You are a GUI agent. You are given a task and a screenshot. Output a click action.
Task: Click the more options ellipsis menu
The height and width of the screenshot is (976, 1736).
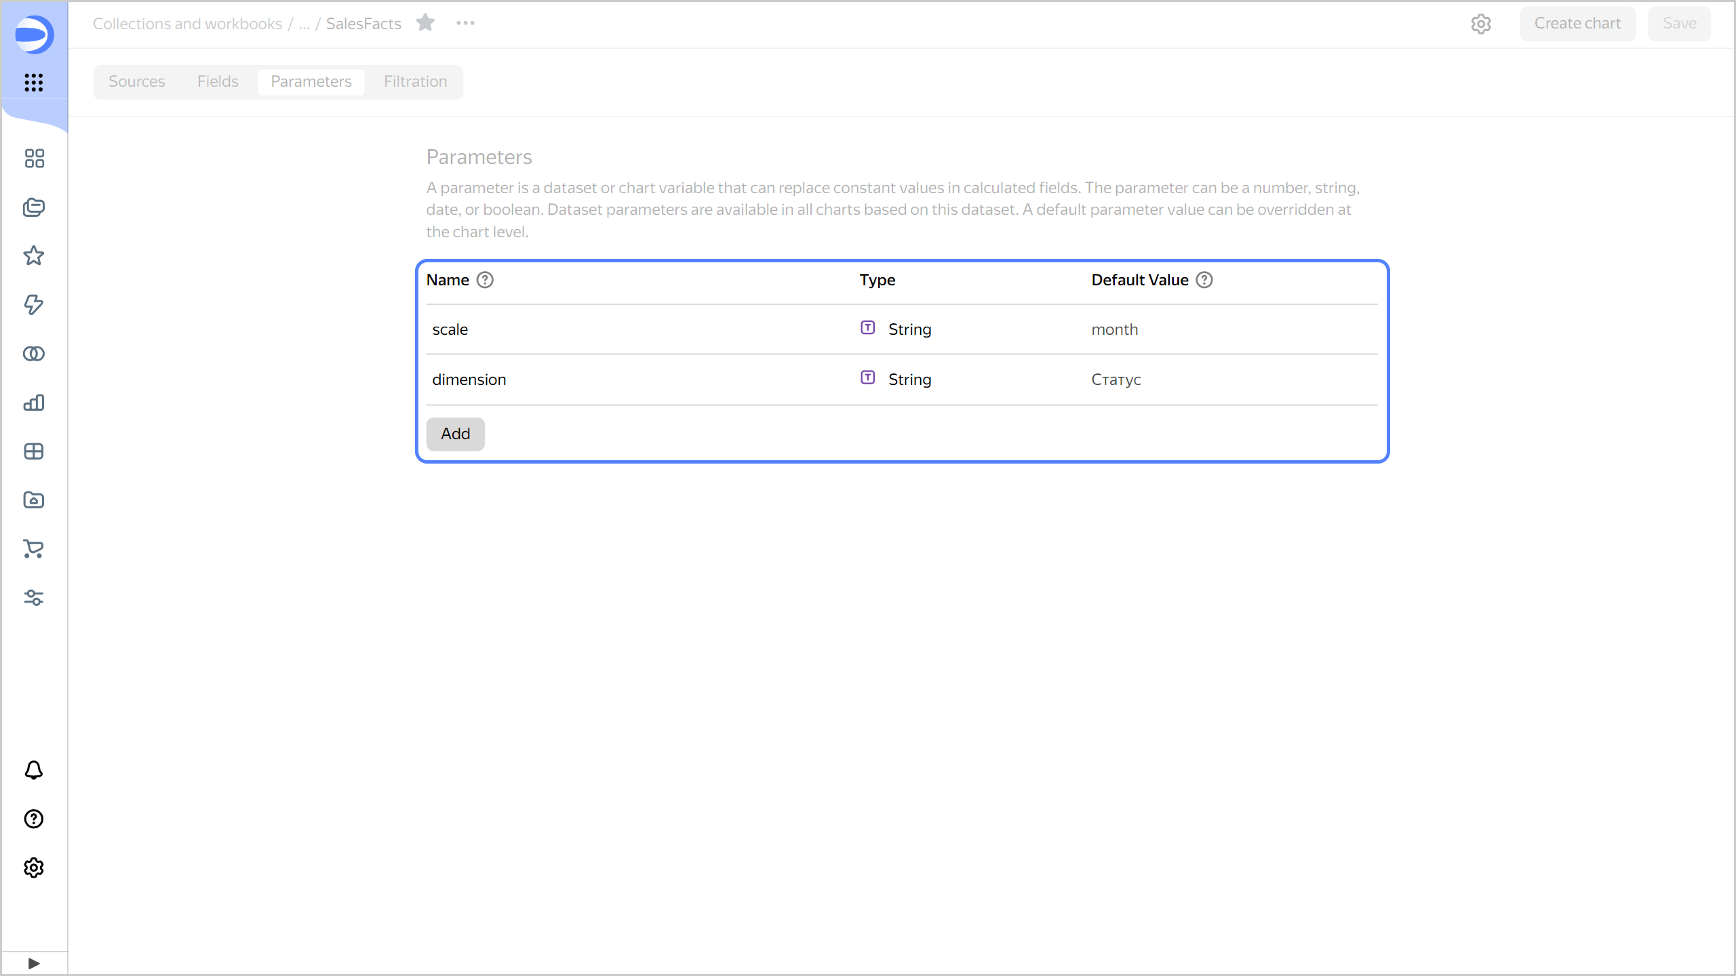(x=465, y=24)
